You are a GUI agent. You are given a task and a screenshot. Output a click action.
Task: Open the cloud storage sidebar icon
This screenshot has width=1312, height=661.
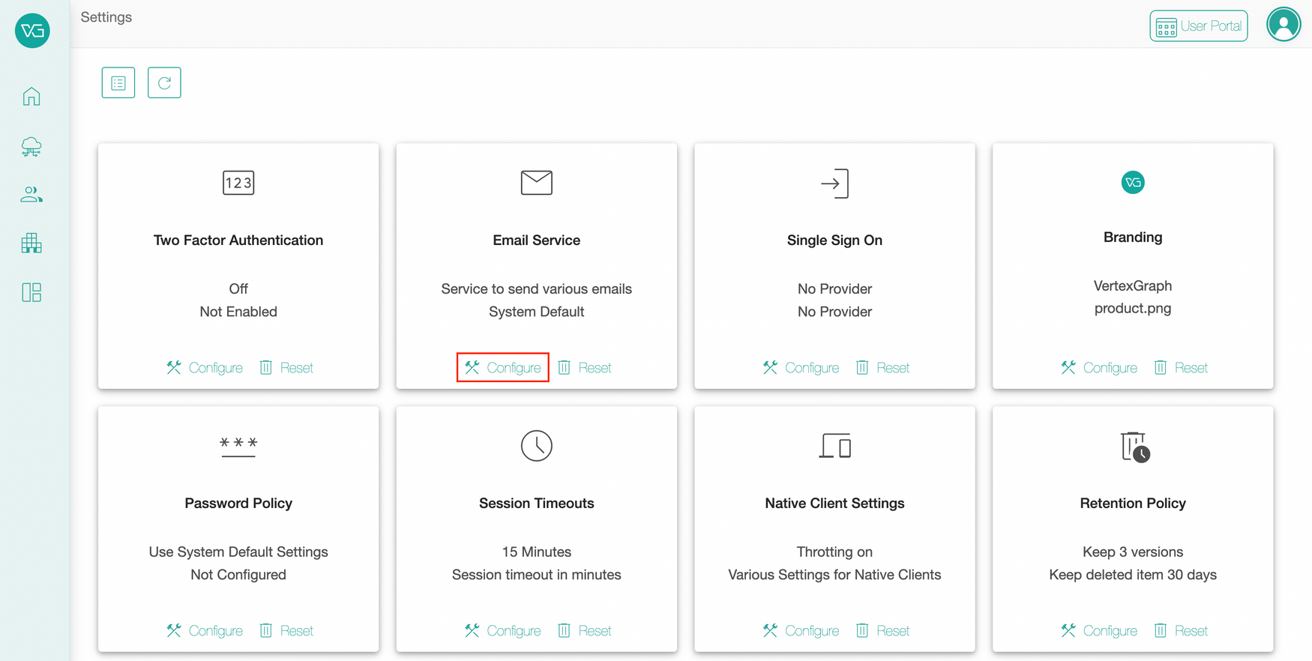pyautogui.click(x=31, y=147)
